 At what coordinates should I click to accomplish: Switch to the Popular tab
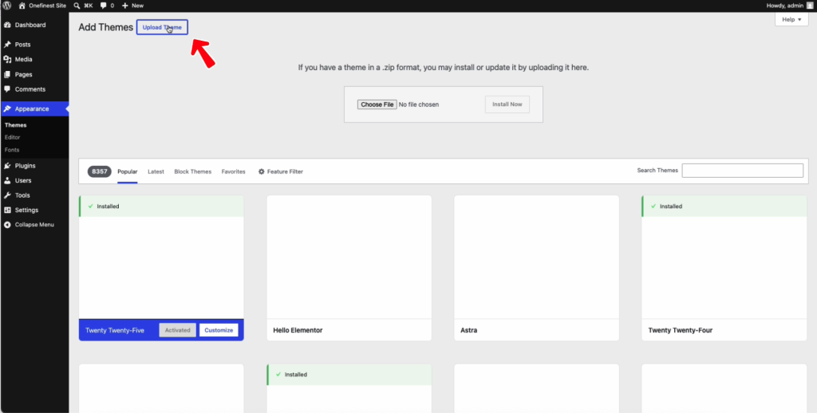(128, 171)
